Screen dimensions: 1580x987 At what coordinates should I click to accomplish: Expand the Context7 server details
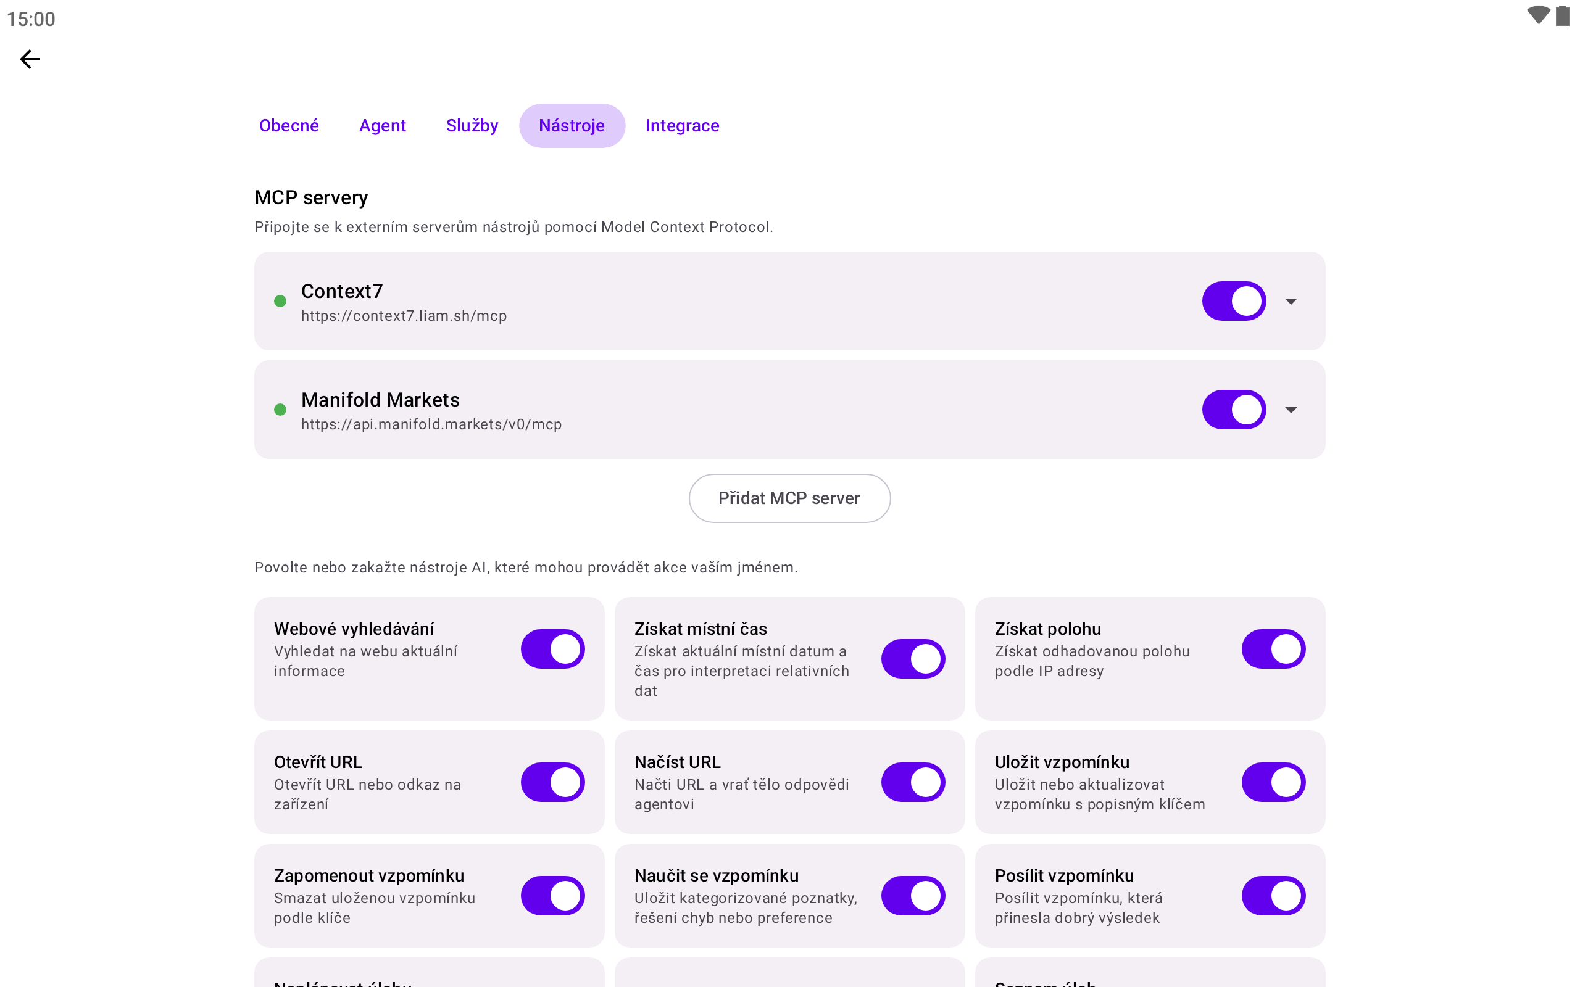(1291, 301)
